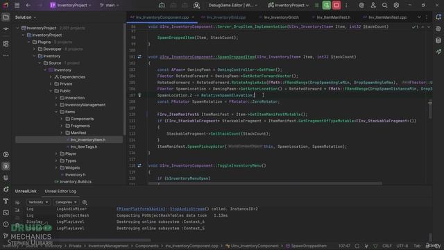Expand the Private folder
The height and width of the screenshot is (250, 444).
click(51, 84)
